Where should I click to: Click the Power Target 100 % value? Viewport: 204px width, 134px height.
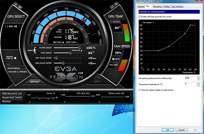click(x=91, y=48)
